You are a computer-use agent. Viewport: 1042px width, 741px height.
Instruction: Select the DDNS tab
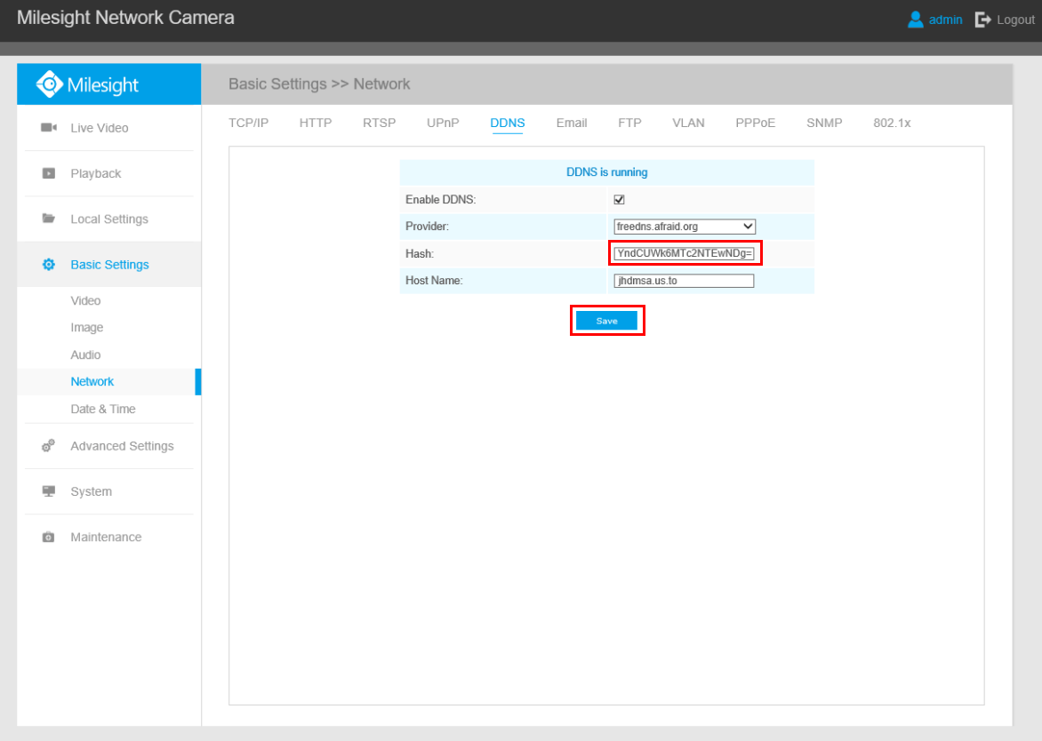[x=508, y=123]
